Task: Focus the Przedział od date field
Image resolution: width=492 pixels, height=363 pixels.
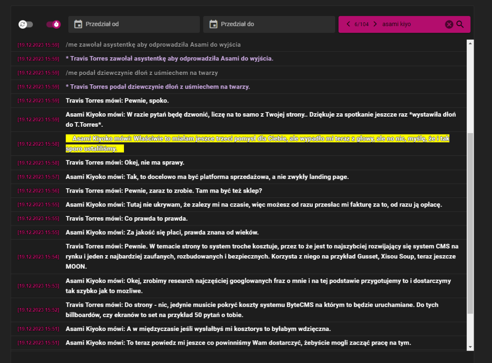Action: tap(134, 24)
